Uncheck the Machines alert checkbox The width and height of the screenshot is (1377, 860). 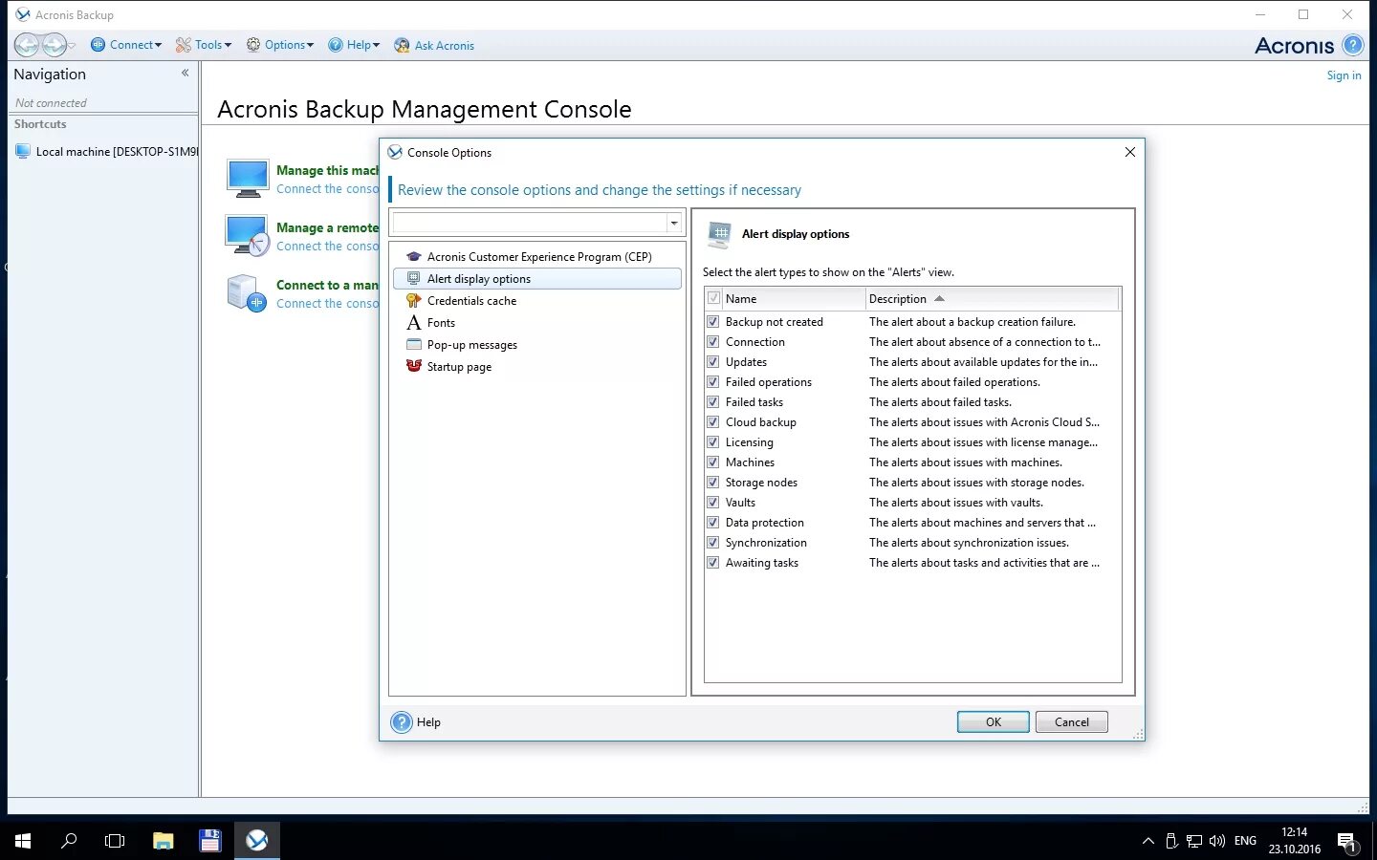pyautogui.click(x=713, y=462)
